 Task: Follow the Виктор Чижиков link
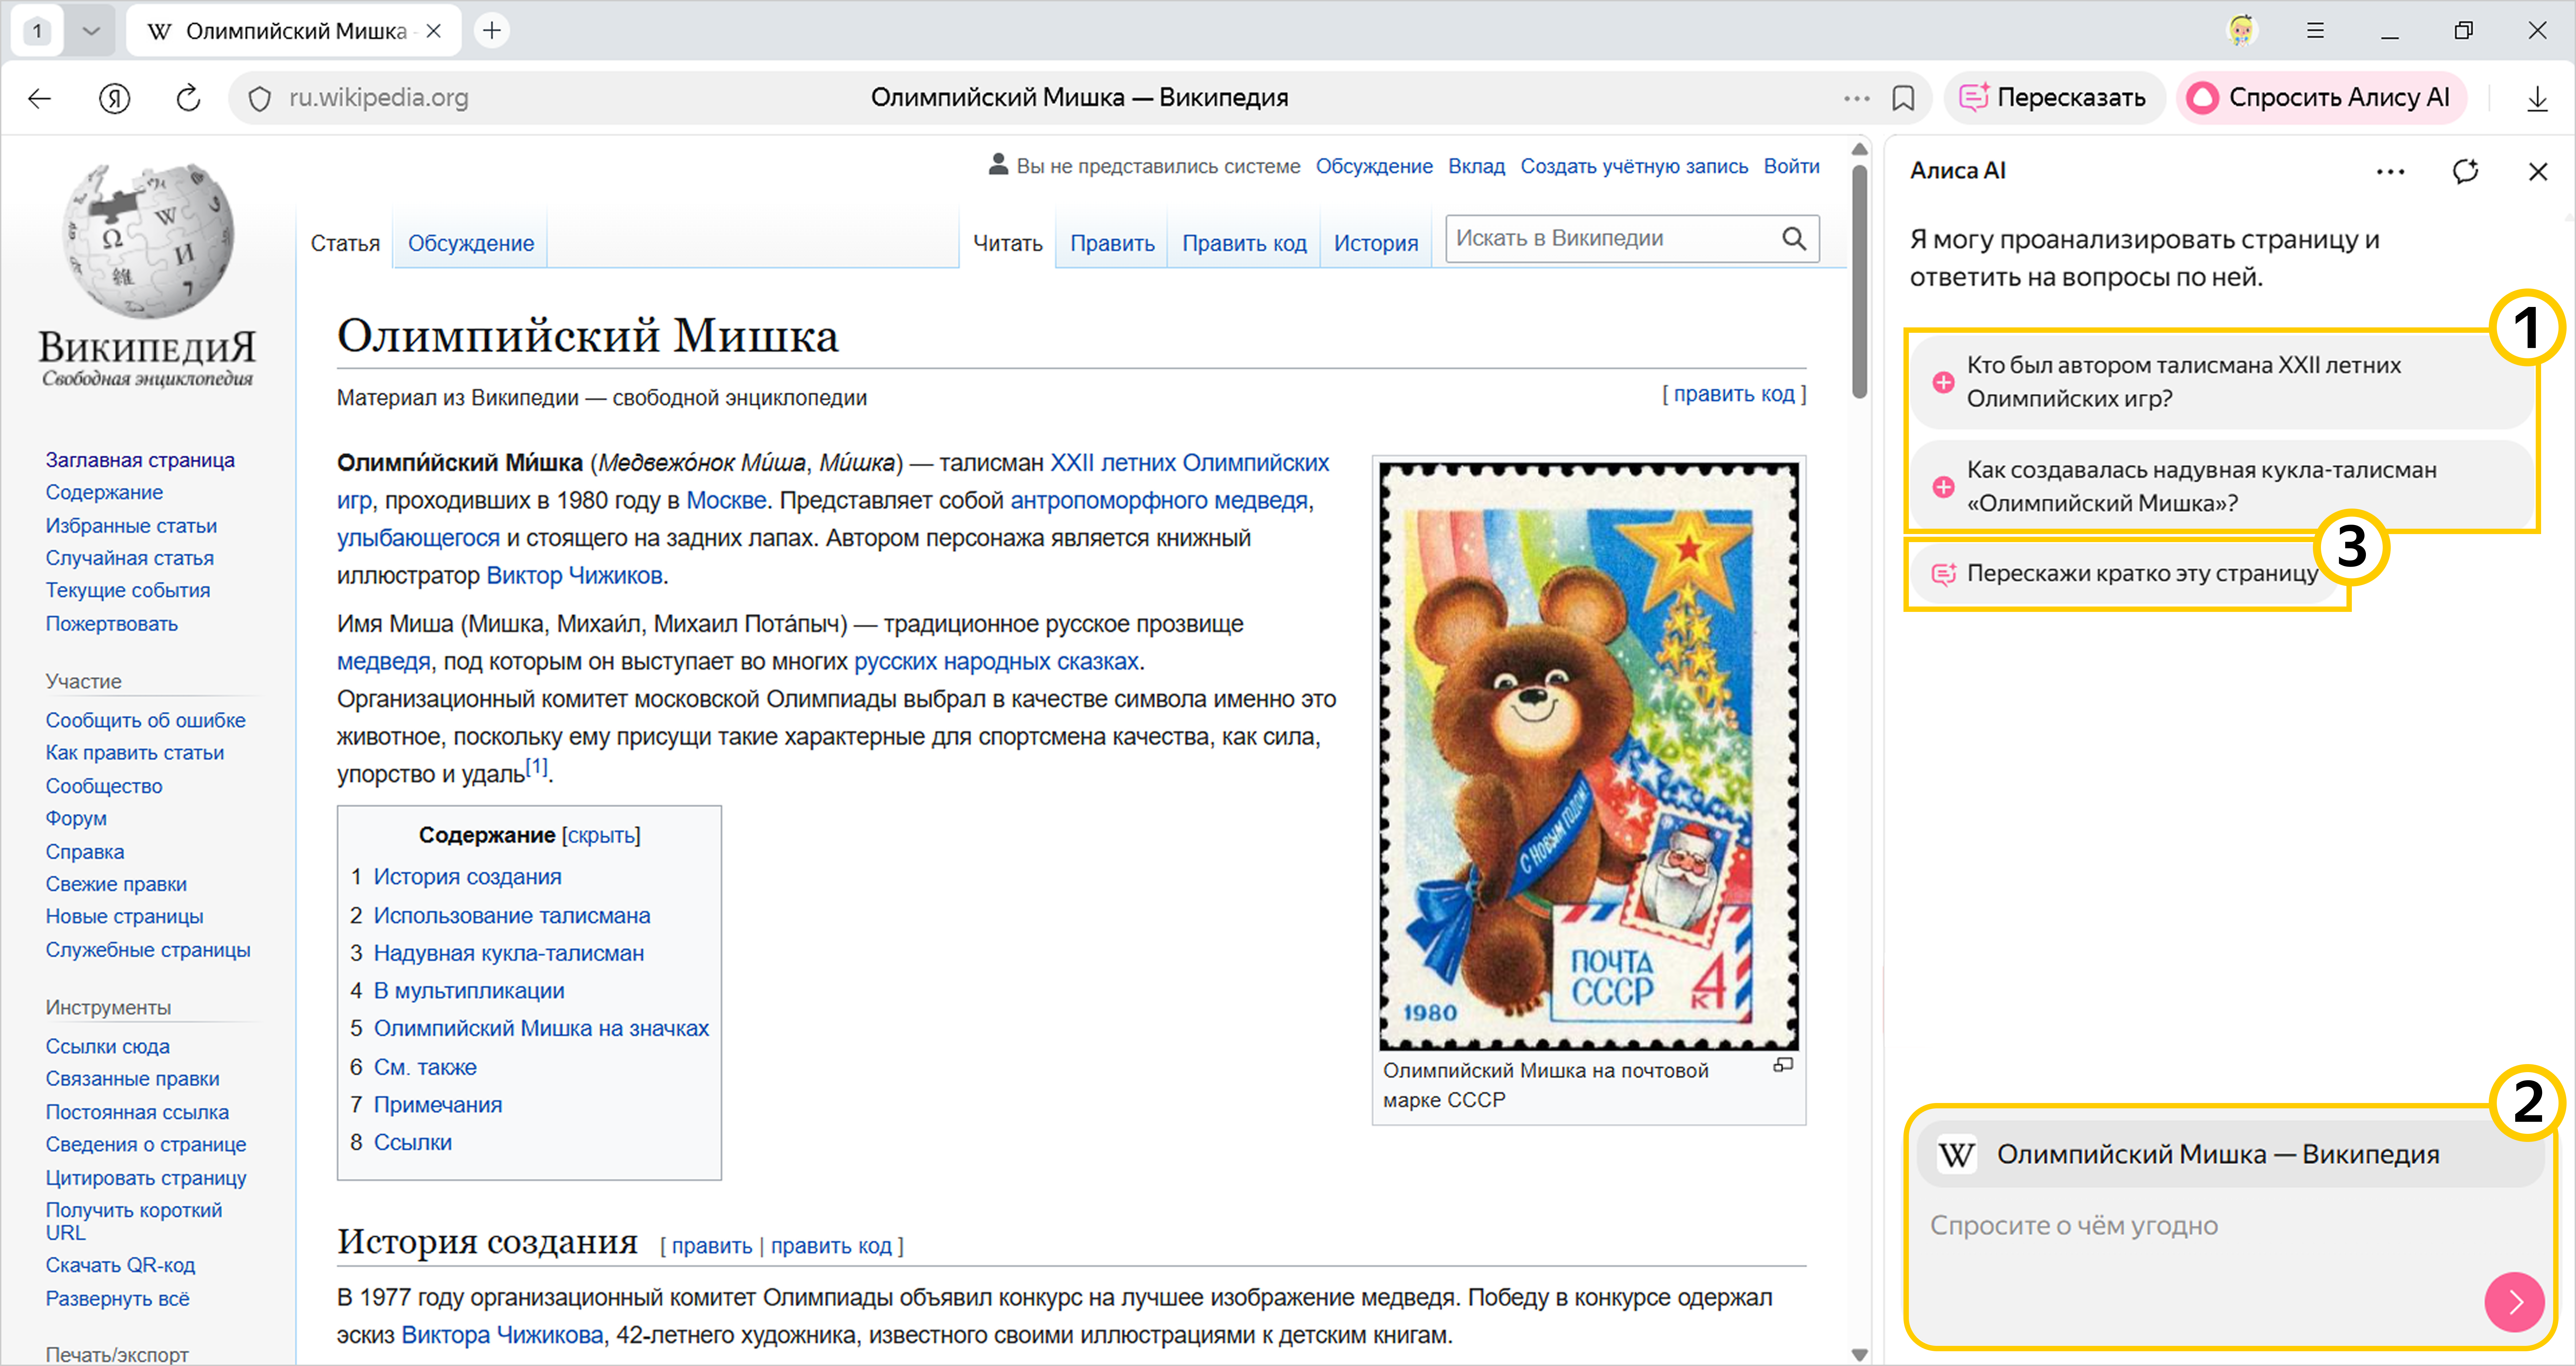click(574, 576)
